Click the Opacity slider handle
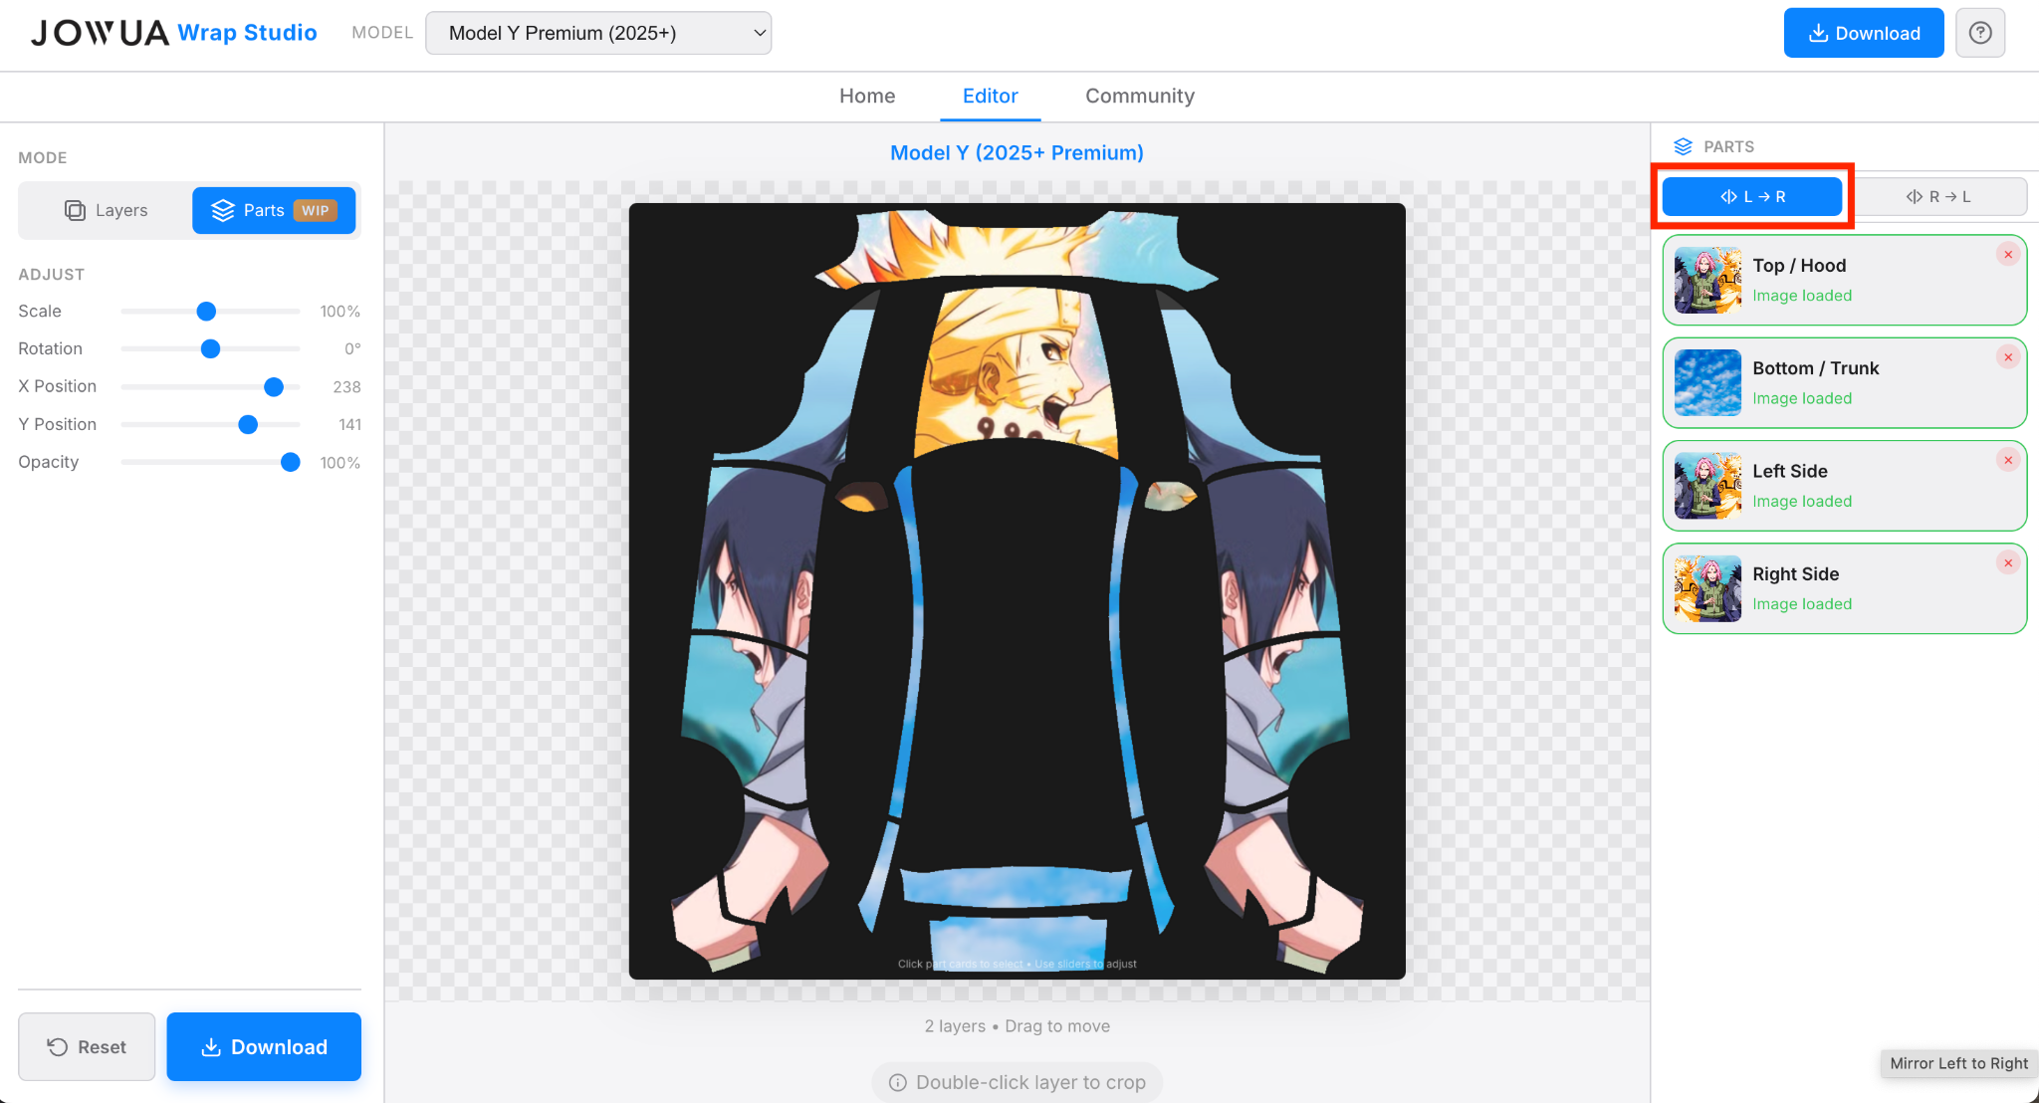Image resolution: width=2039 pixels, height=1103 pixels. click(x=291, y=462)
